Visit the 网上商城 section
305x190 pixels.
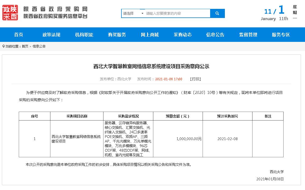click(x=150, y=35)
